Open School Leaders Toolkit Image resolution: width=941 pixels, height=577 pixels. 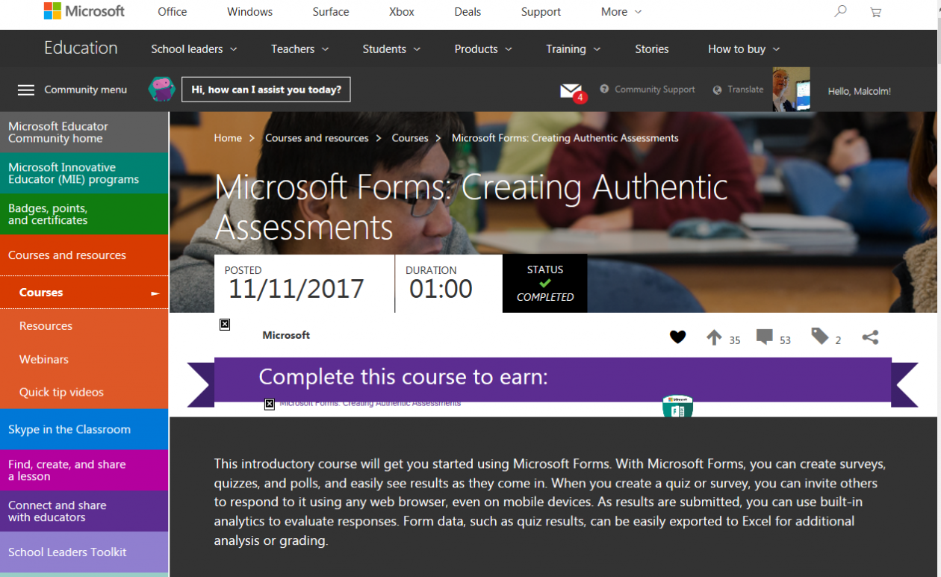pos(84,552)
